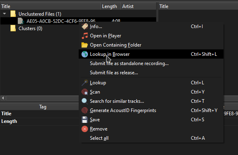Click the audio file icon beside AE05-A0CB
The width and height of the screenshot is (238, 155).
21,21
